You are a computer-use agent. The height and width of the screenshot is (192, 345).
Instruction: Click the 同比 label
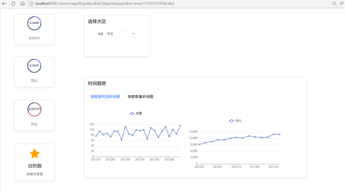[34, 81]
